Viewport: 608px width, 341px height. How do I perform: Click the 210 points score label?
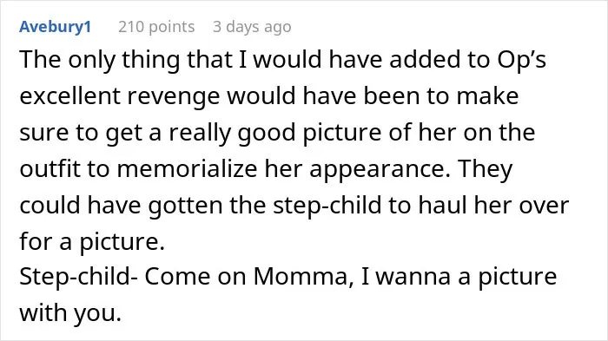[156, 27]
